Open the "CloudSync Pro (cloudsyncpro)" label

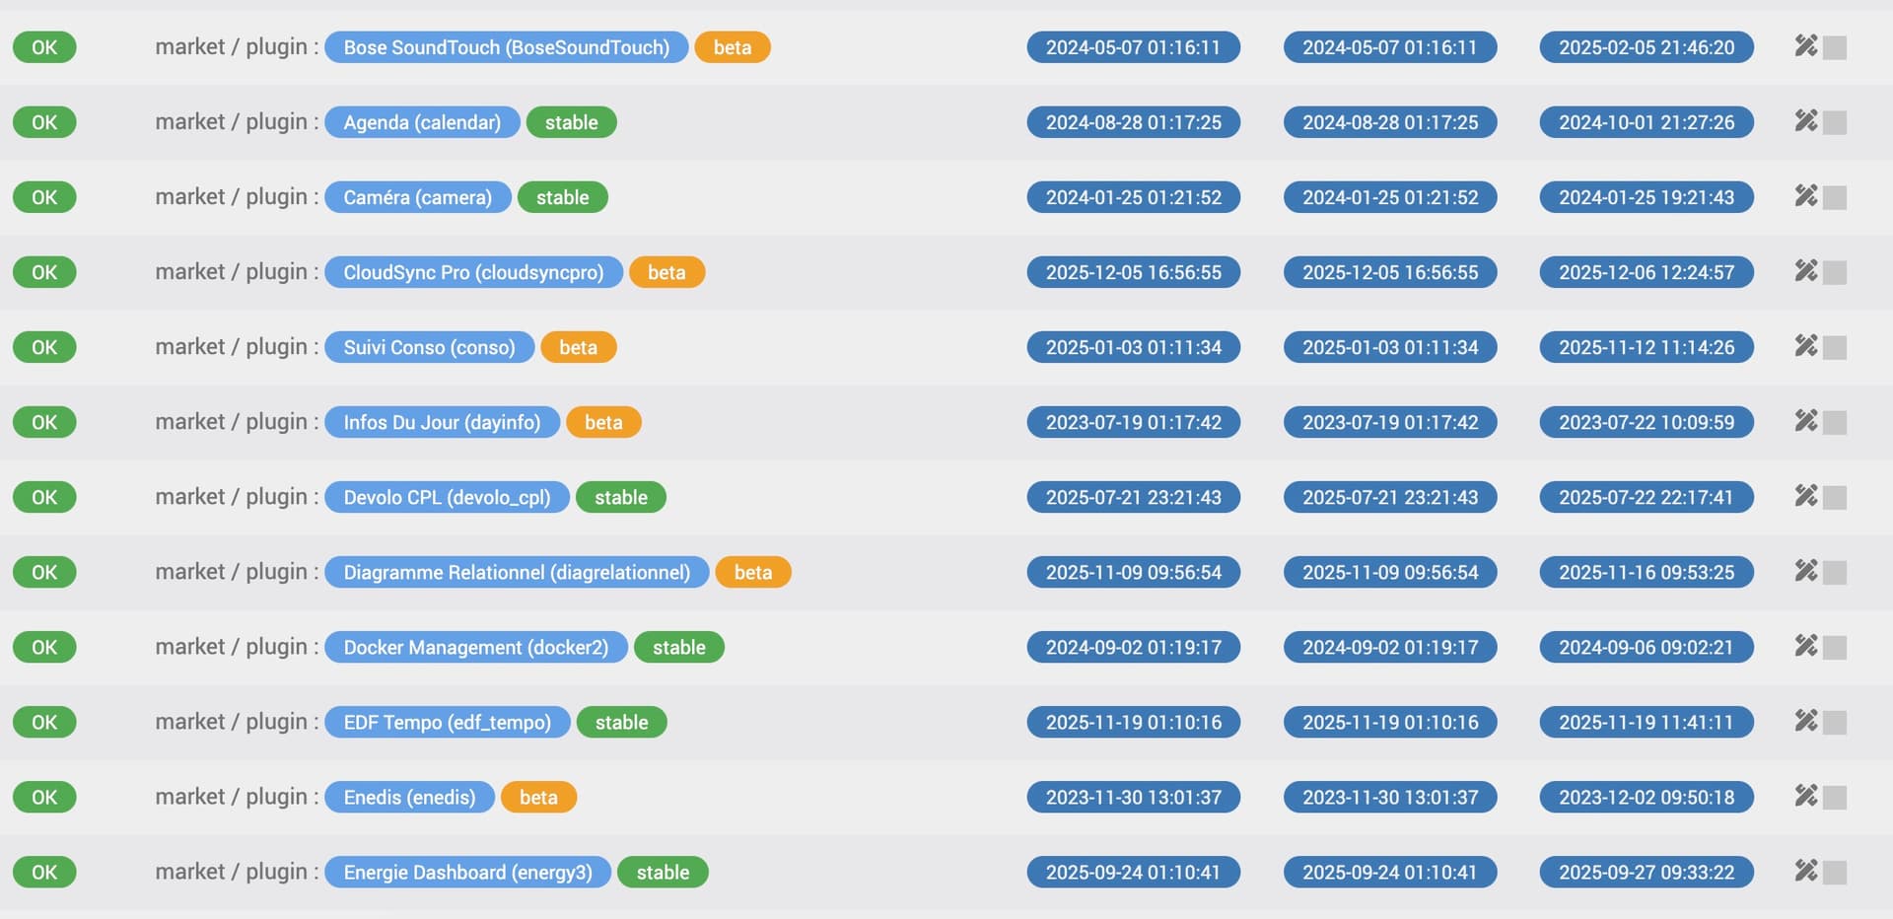[473, 272]
